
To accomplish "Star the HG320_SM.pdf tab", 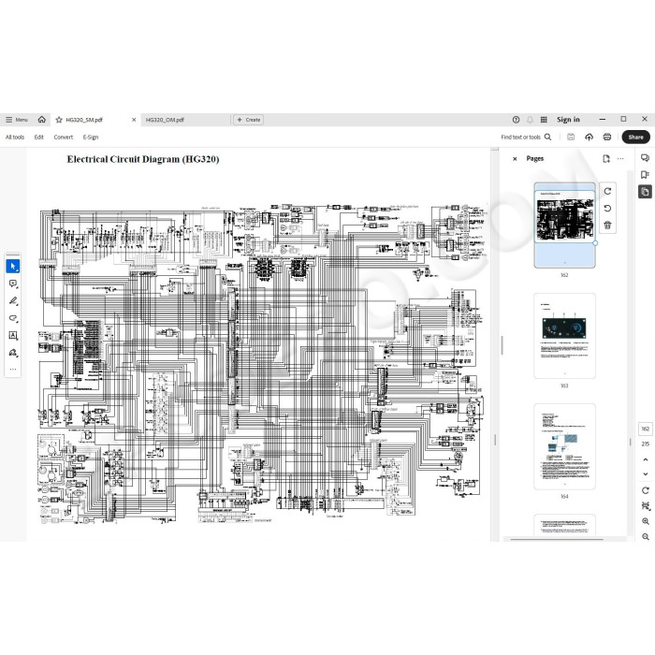I will [x=59, y=120].
